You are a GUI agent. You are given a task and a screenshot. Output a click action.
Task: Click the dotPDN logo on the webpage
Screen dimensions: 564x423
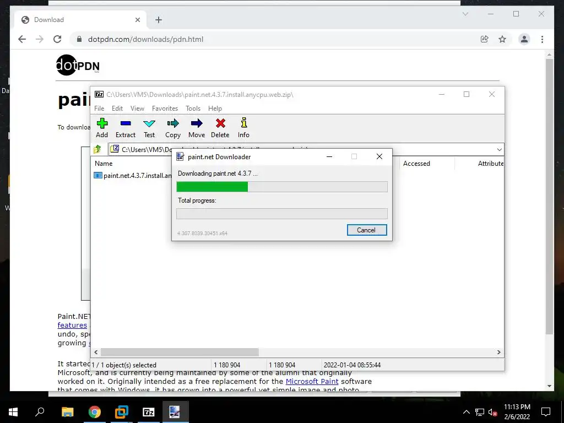(78, 65)
